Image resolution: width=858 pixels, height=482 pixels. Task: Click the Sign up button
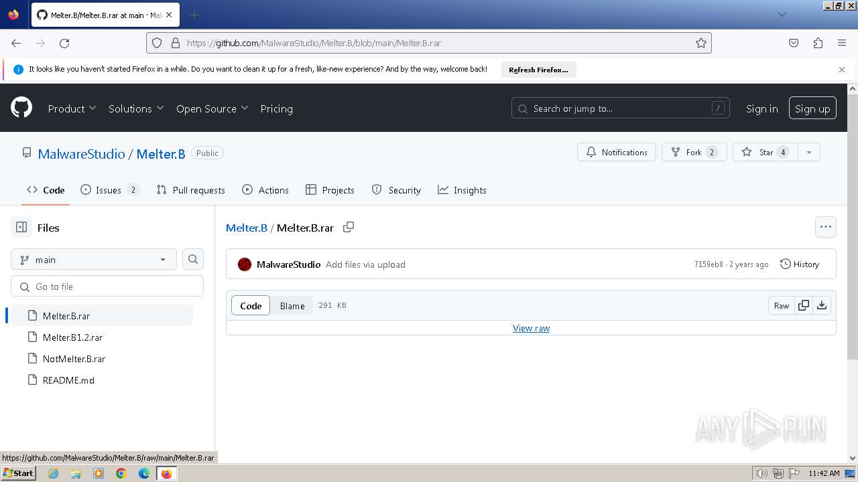click(812, 108)
